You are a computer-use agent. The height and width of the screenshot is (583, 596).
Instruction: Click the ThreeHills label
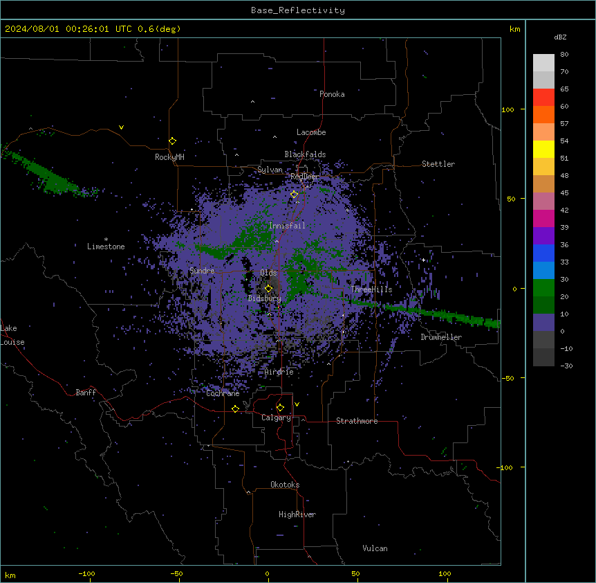[x=371, y=289]
